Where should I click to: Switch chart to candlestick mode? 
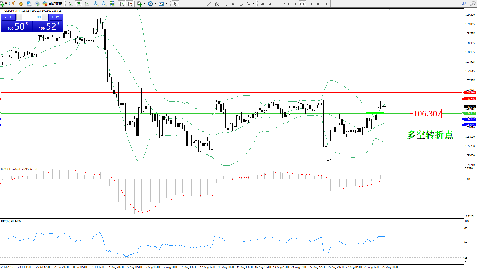tap(79, 4)
